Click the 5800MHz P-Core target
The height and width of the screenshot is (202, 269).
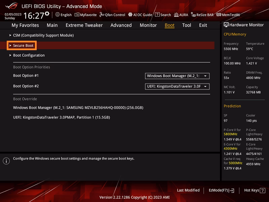tap(231, 134)
